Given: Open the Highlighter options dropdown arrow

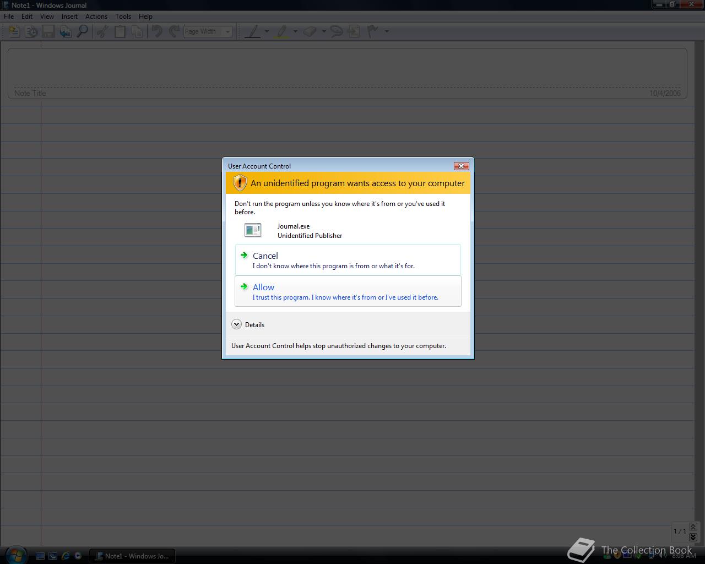Looking at the screenshot, I should tap(295, 31).
